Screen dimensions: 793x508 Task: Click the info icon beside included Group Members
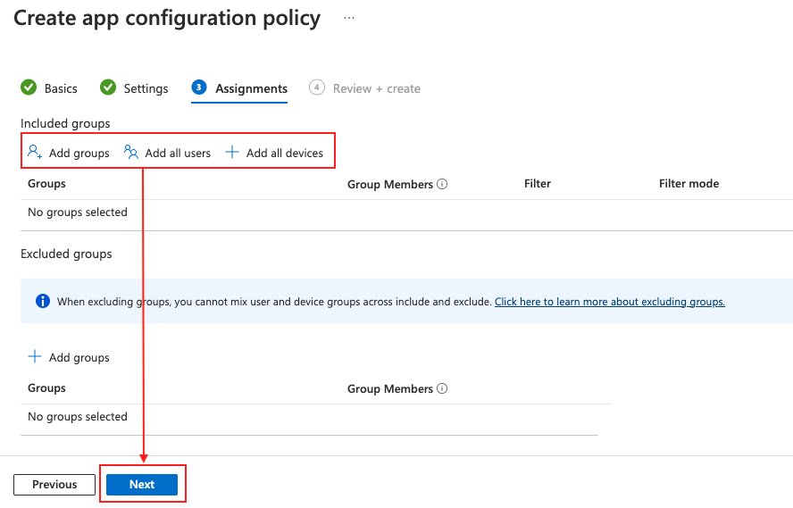442,184
